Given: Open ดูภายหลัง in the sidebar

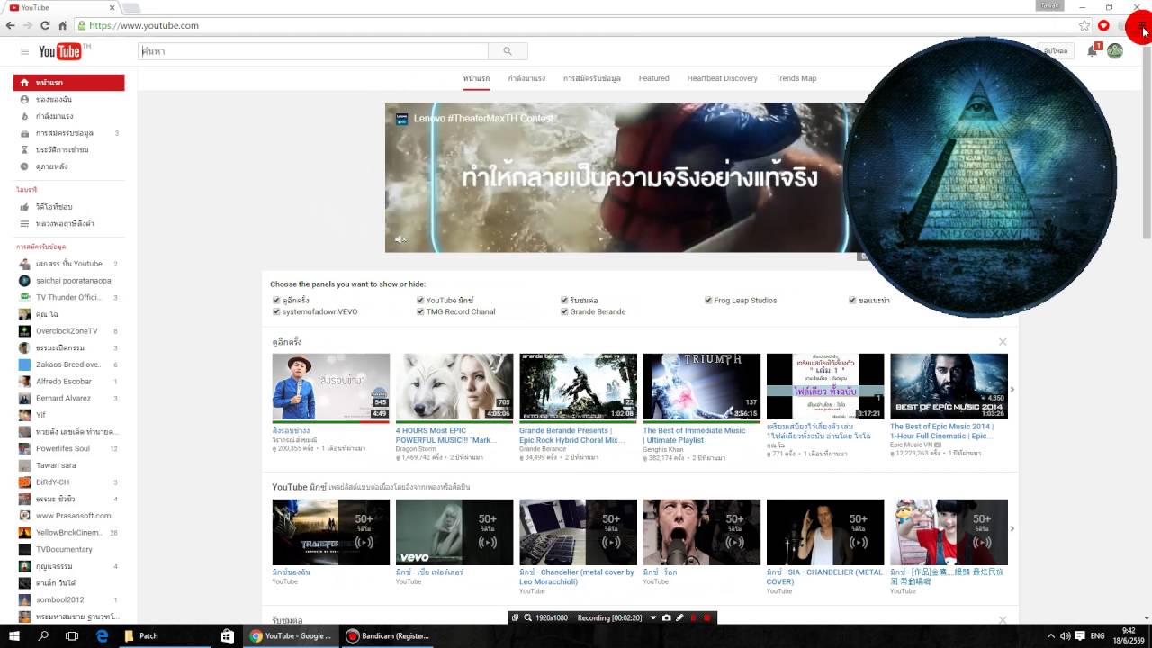Looking at the screenshot, I should click(x=69, y=166).
